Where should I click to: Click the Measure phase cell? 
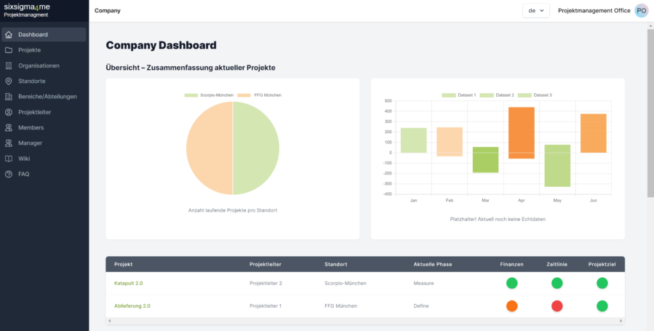tap(423, 283)
